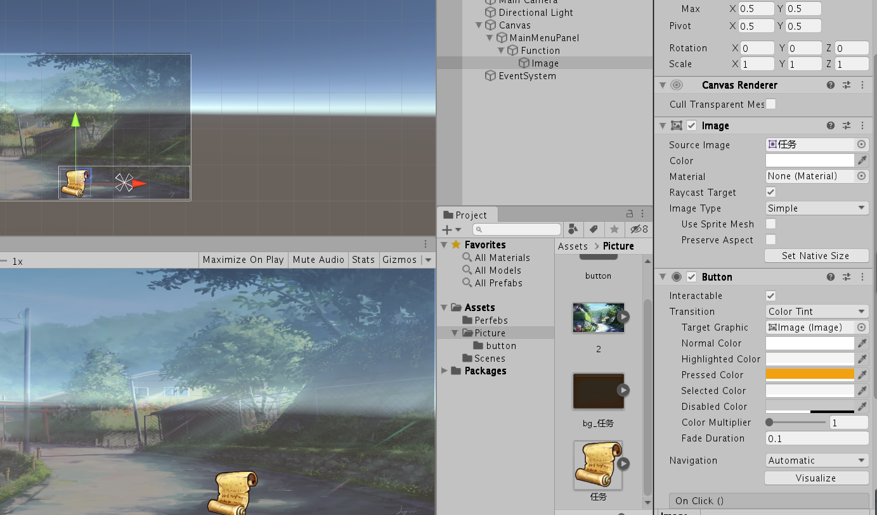Use the eyedropper for Pressed Color
The width and height of the screenshot is (877, 515).
tap(862, 375)
